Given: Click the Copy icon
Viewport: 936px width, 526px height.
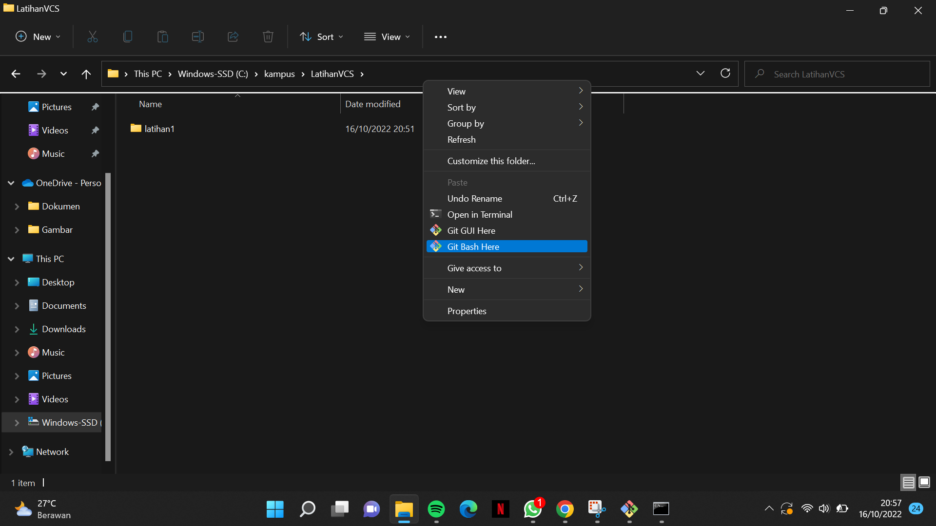Looking at the screenshot, I should pos(127,37).
